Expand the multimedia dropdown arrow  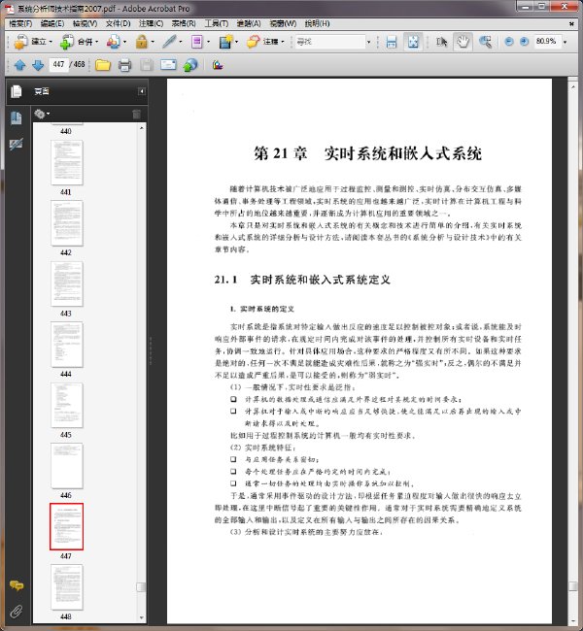(236, 42)
